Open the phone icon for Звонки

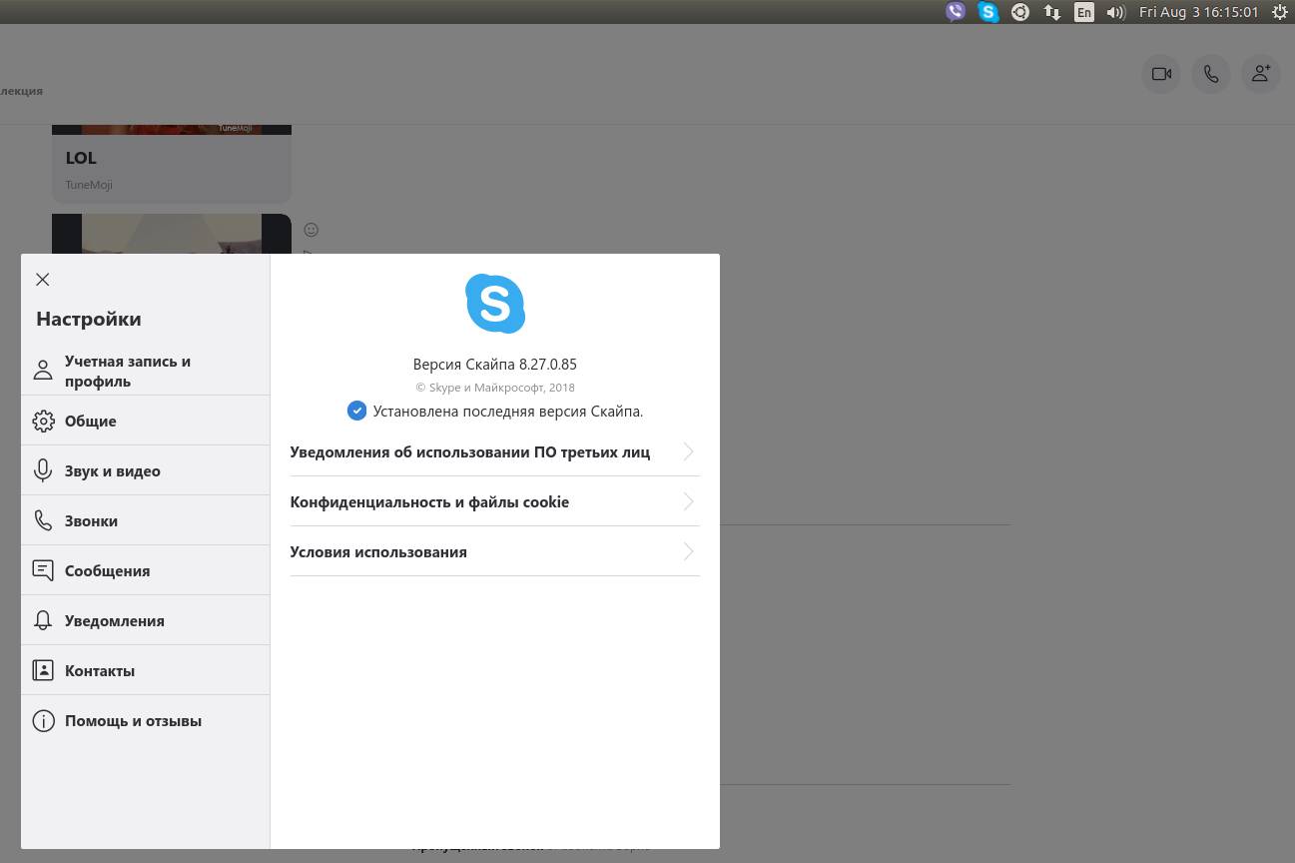pyautogui.click(x=43, y=520)
